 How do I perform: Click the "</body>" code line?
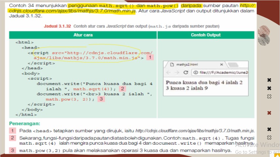[32, 110]
